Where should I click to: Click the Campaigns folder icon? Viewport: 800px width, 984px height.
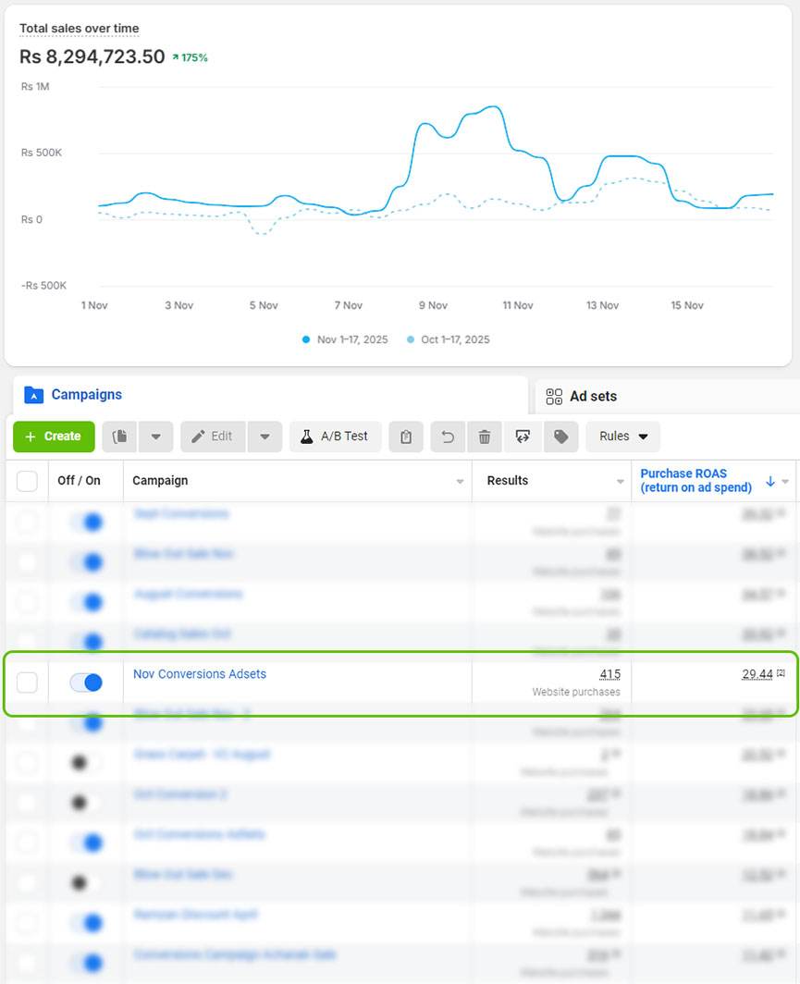(33, 394)
